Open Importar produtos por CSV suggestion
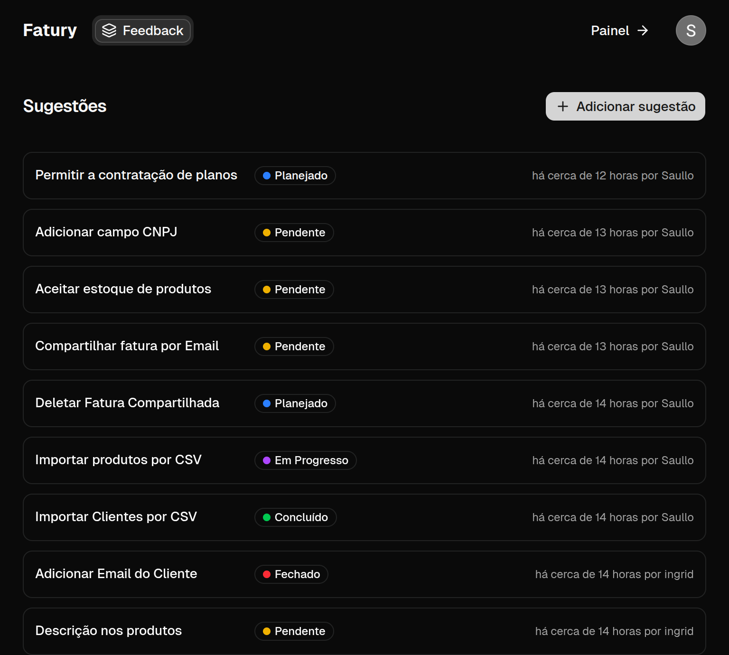Viewport: 729px width, 655px height. (119, 460)
